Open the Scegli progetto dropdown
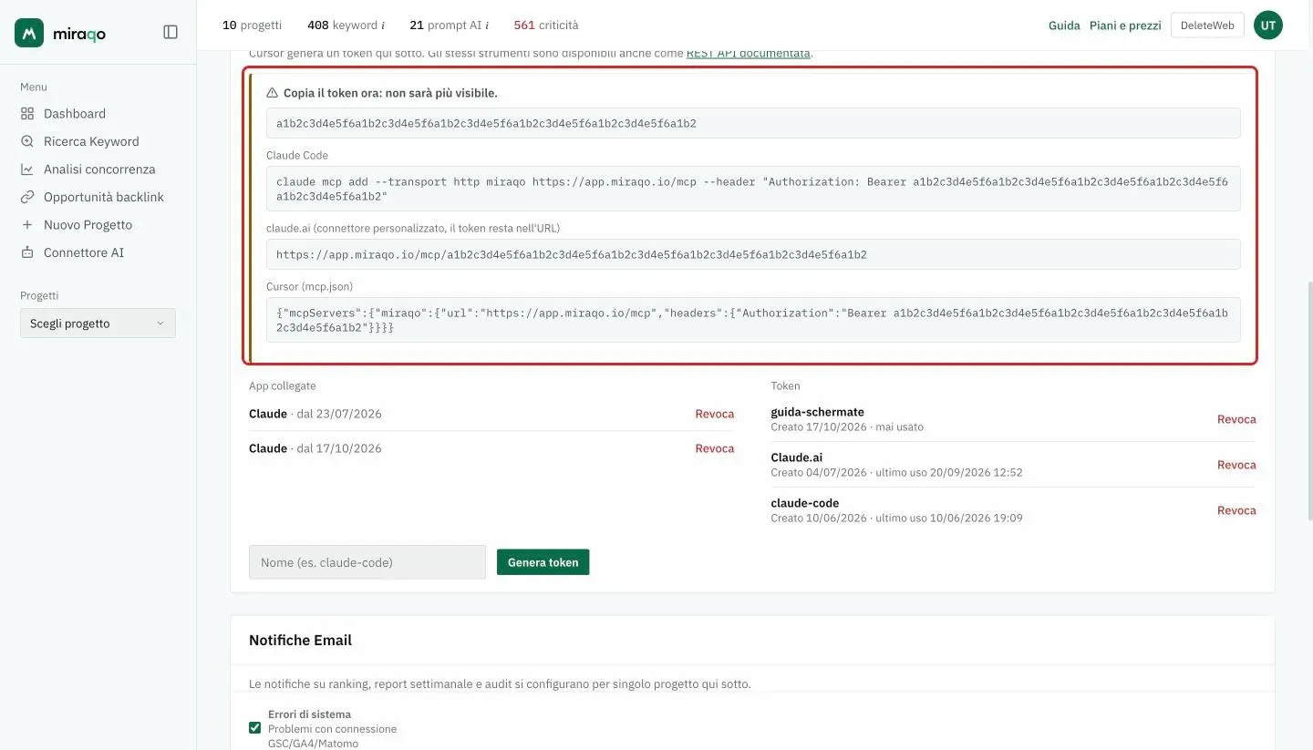 98,324
